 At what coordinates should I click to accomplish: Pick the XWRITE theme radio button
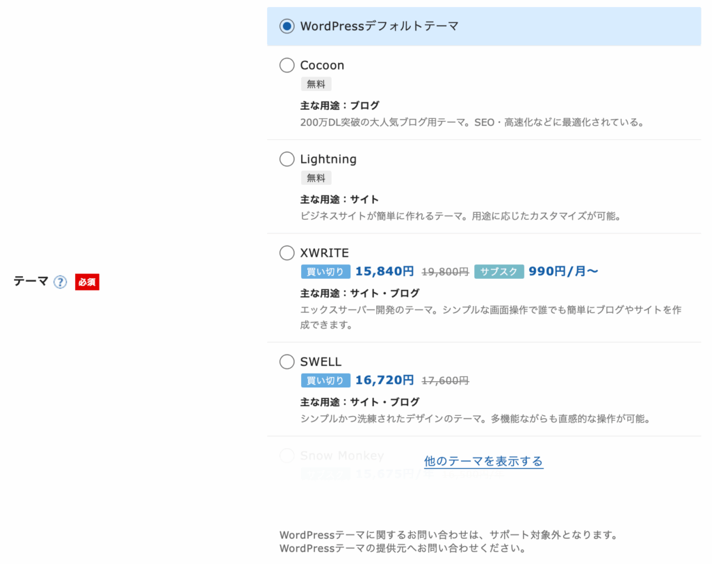pyautogui.click(x=287, y=253)
